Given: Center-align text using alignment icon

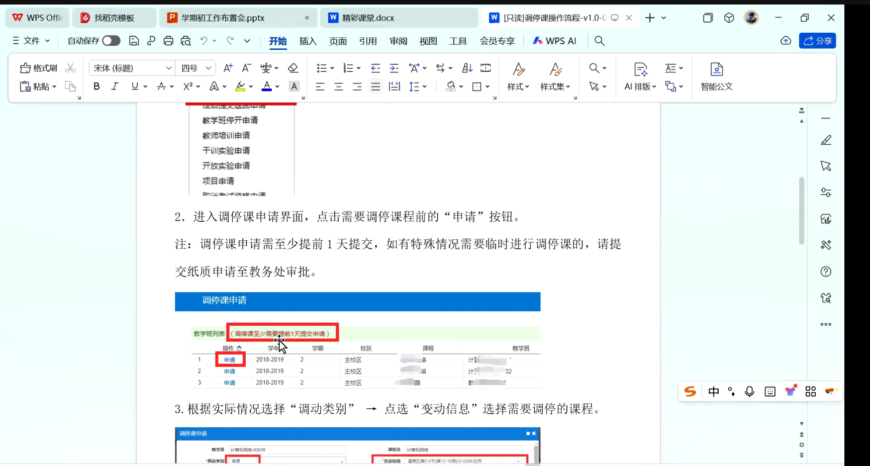Looking at the screenshot, I should [x=339, y=86].
